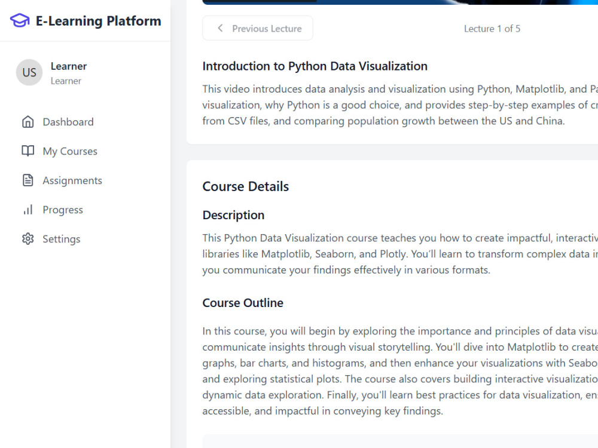Click the Introduction to Python Data Visualization heading
This screenshot has width=598, height=448.
click(x=315, y=66)
